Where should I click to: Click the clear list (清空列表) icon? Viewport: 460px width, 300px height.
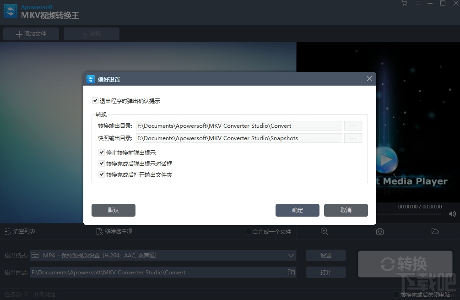8,231
